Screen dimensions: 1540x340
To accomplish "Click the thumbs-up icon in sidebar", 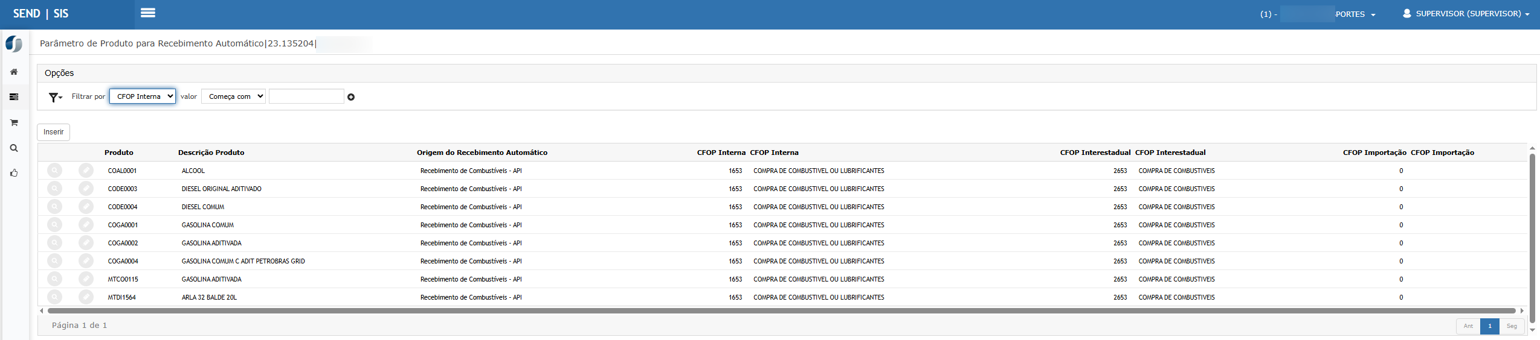I will [x=14, y=173].
